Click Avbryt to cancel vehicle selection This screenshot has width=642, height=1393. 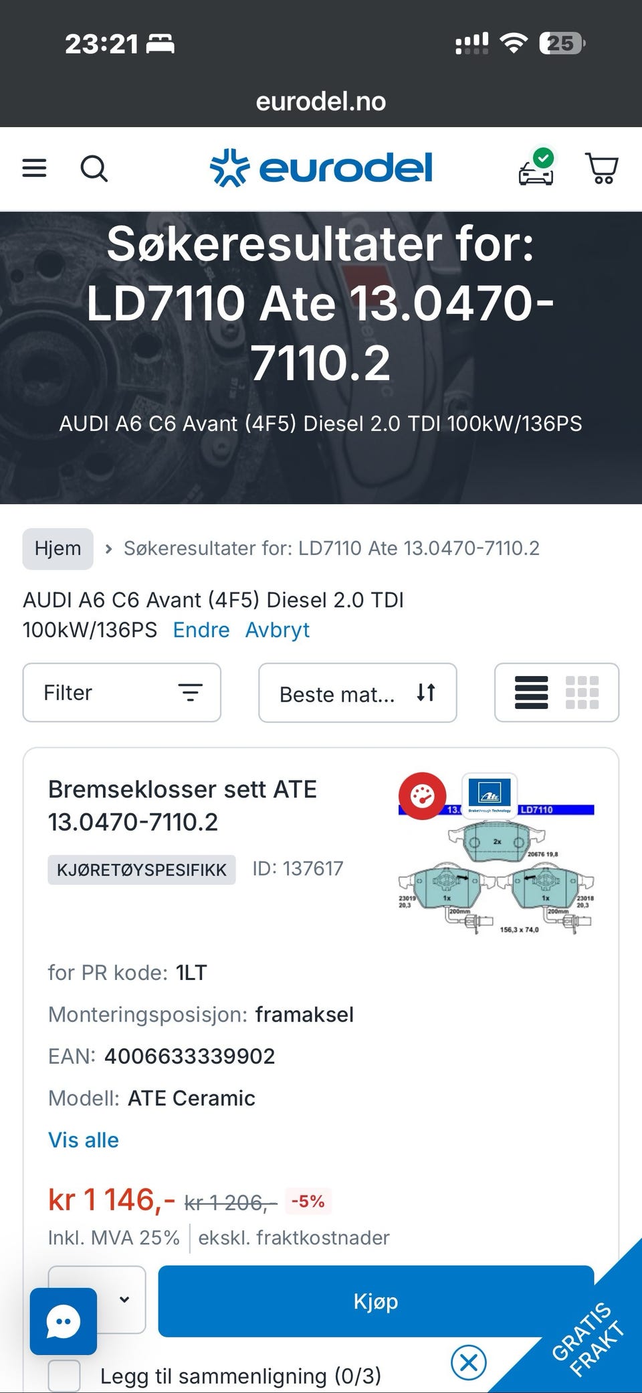coord(277,630)
